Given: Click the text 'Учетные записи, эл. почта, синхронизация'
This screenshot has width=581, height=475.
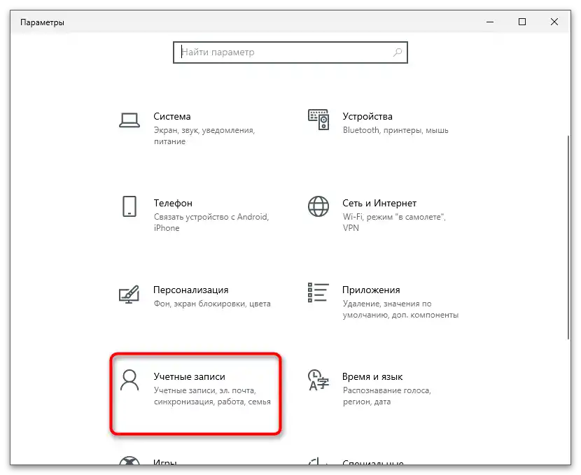Looking at the screenshot, I should pos(212,396).
